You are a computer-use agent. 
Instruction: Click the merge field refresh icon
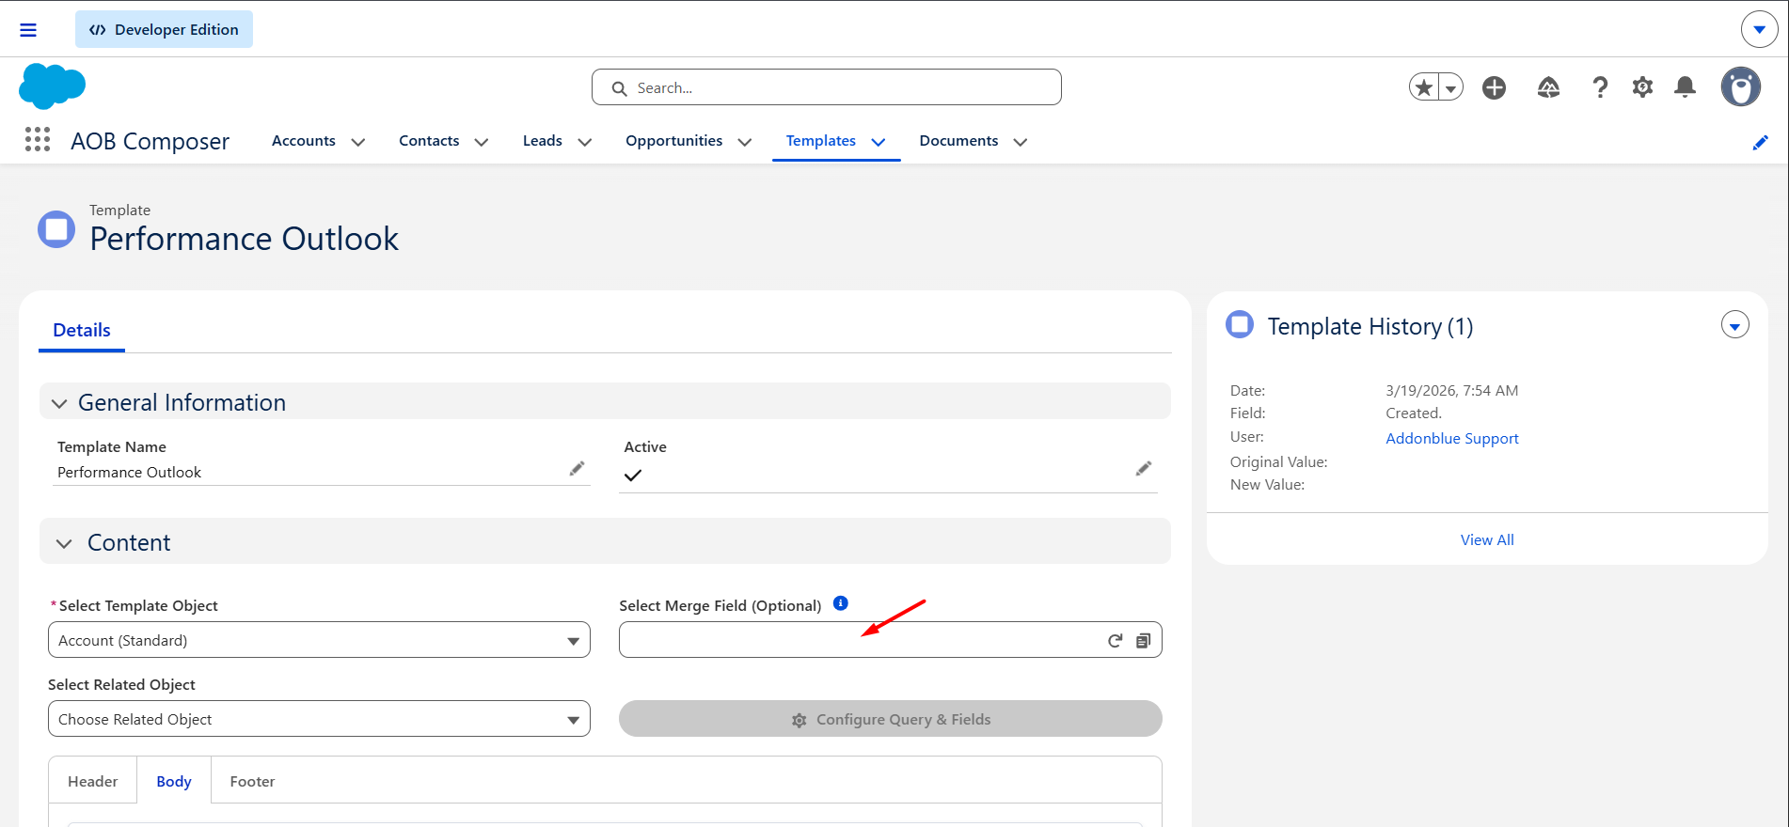[1115, 640]
